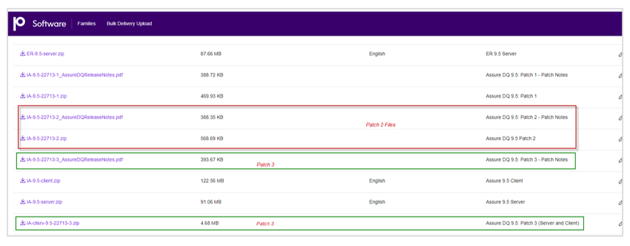Download the IA-9.5-server.zip link
Screen dimensions: 630x246
click(x=44, y=202)
